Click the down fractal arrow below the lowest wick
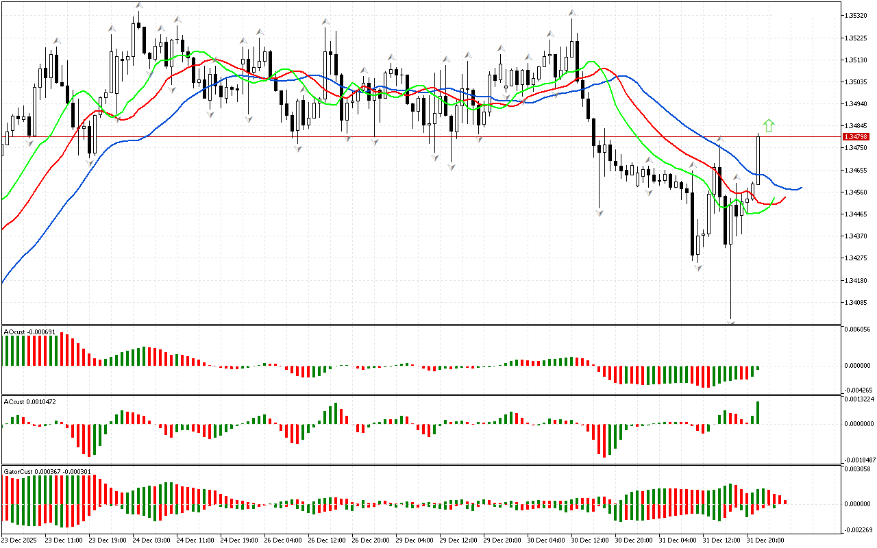 [x=731, y=321]
